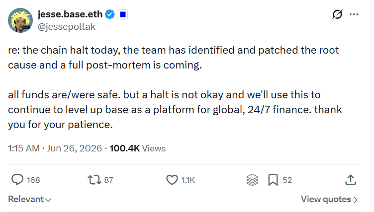
Task: Expand the Relevant sort dropdown
Action: 30,199
